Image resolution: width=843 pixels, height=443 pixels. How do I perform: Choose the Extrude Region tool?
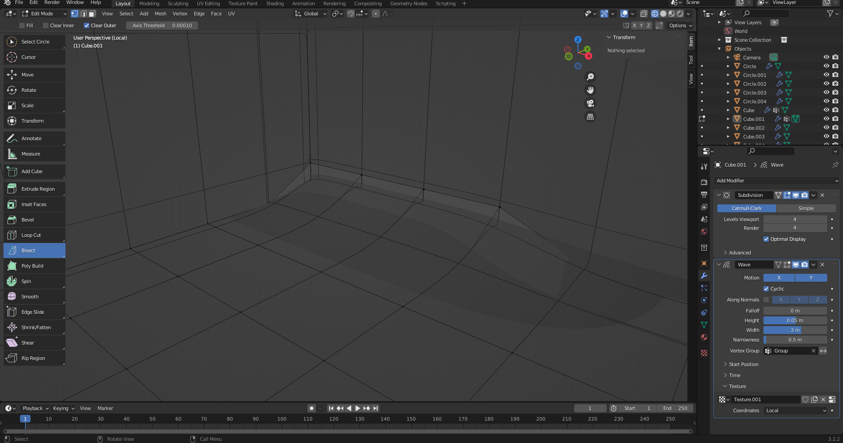pos(34,189)
